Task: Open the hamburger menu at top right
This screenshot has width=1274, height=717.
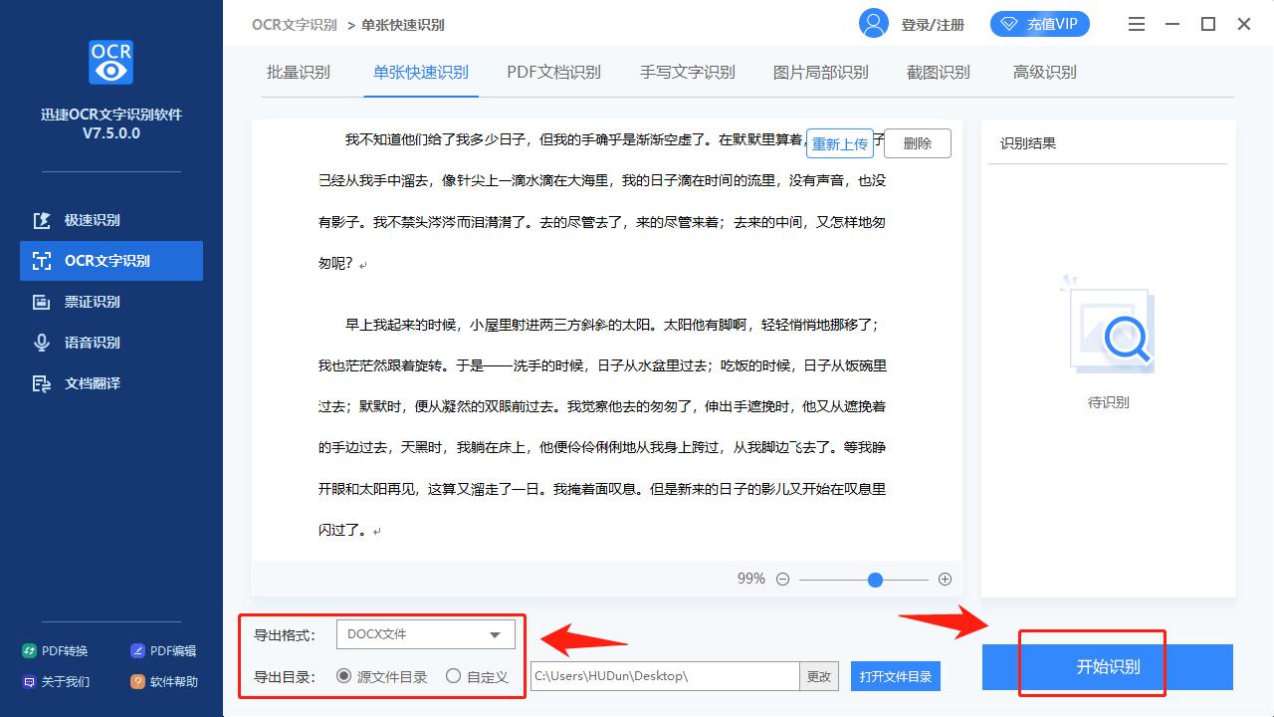Action: 1136,23
